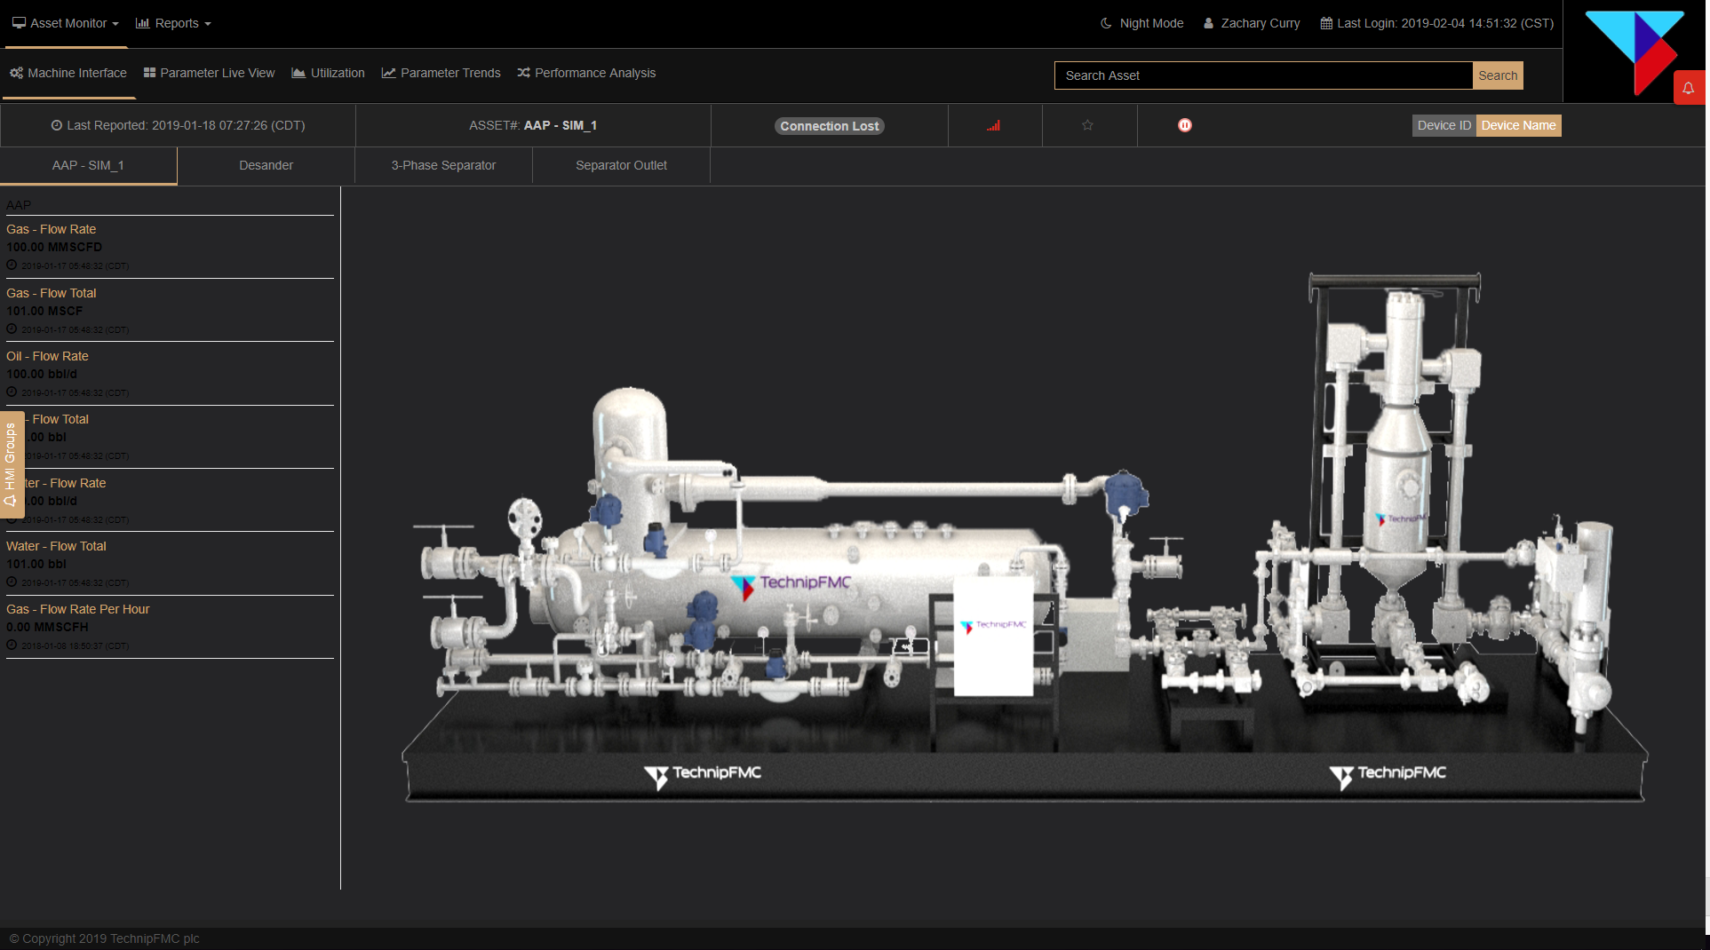Click the red signal strength icon
Viewport: 1710px width, 950px height.
coord(994,125)
